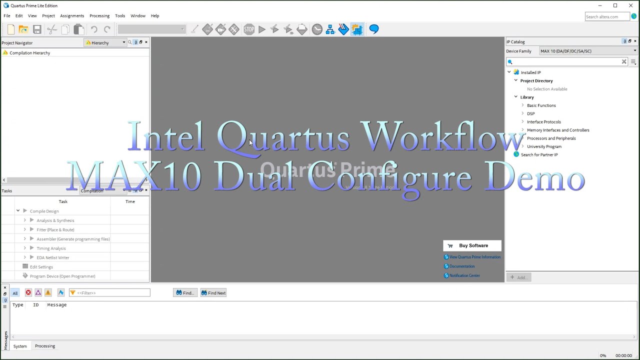Viewport: 640px width, 360px height.
Task: Click the Project Navigator float window icon
Action: [140, 42]
